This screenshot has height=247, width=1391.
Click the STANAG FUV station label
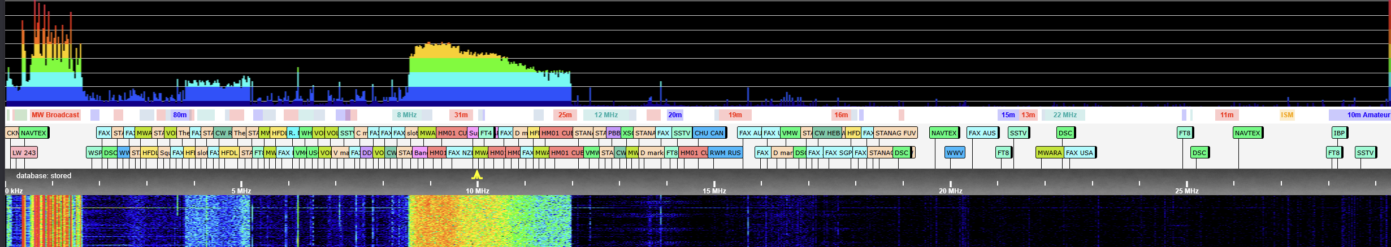[x=895, y=133]
